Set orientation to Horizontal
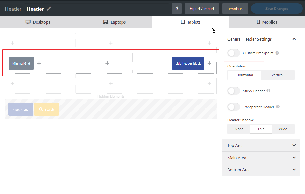This screenshot has height=194, width=305. pyautogui.click(x=245, y=75)
